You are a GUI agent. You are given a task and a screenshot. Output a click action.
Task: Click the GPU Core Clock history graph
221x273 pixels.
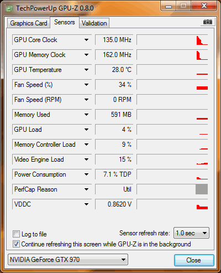pyautogui.click(x=172, y=40)
